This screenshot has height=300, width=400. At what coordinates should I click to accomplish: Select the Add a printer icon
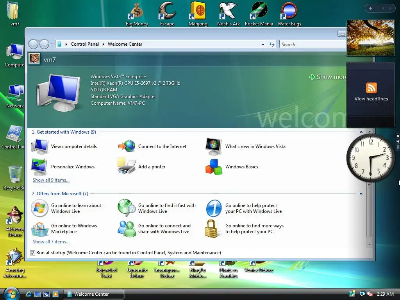[127, 166]
